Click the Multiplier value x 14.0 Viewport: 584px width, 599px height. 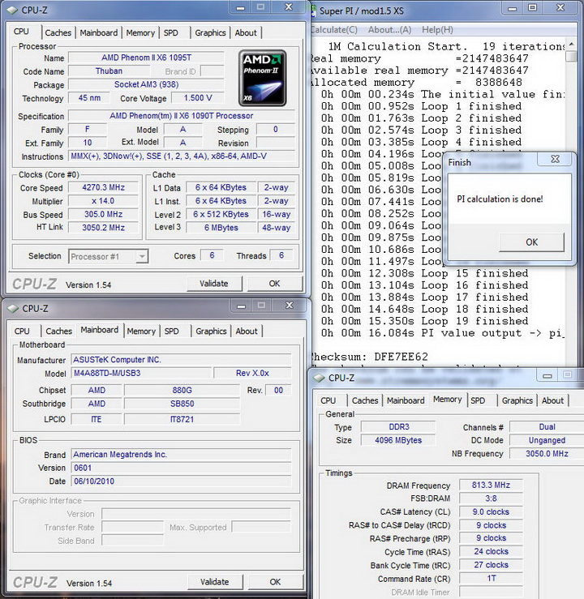[103, 201]
